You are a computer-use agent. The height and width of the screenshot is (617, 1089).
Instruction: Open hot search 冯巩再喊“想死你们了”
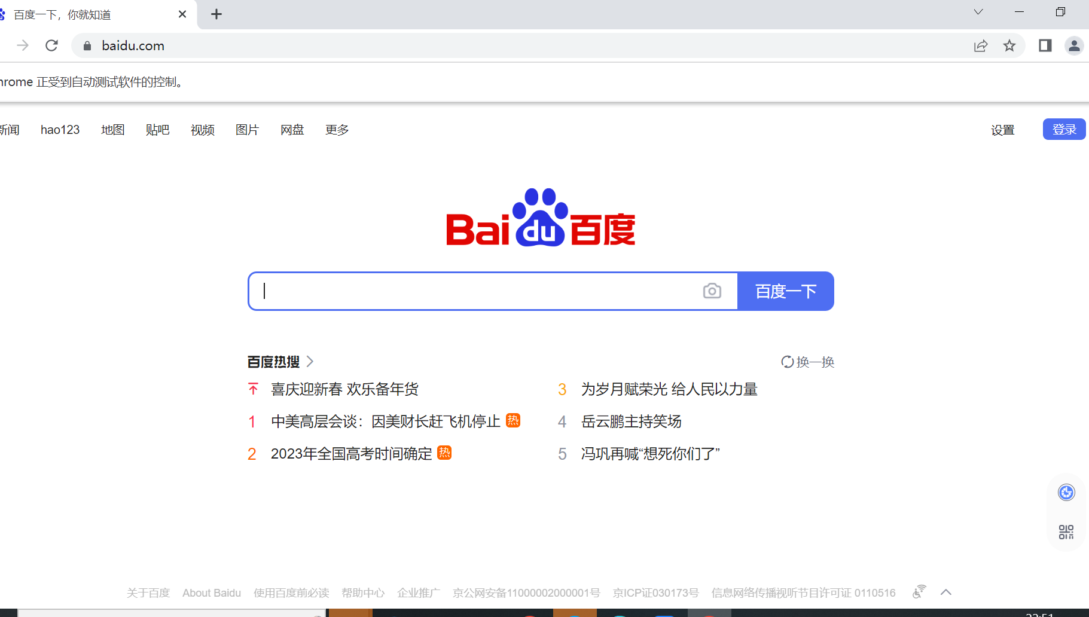point(650,454)
